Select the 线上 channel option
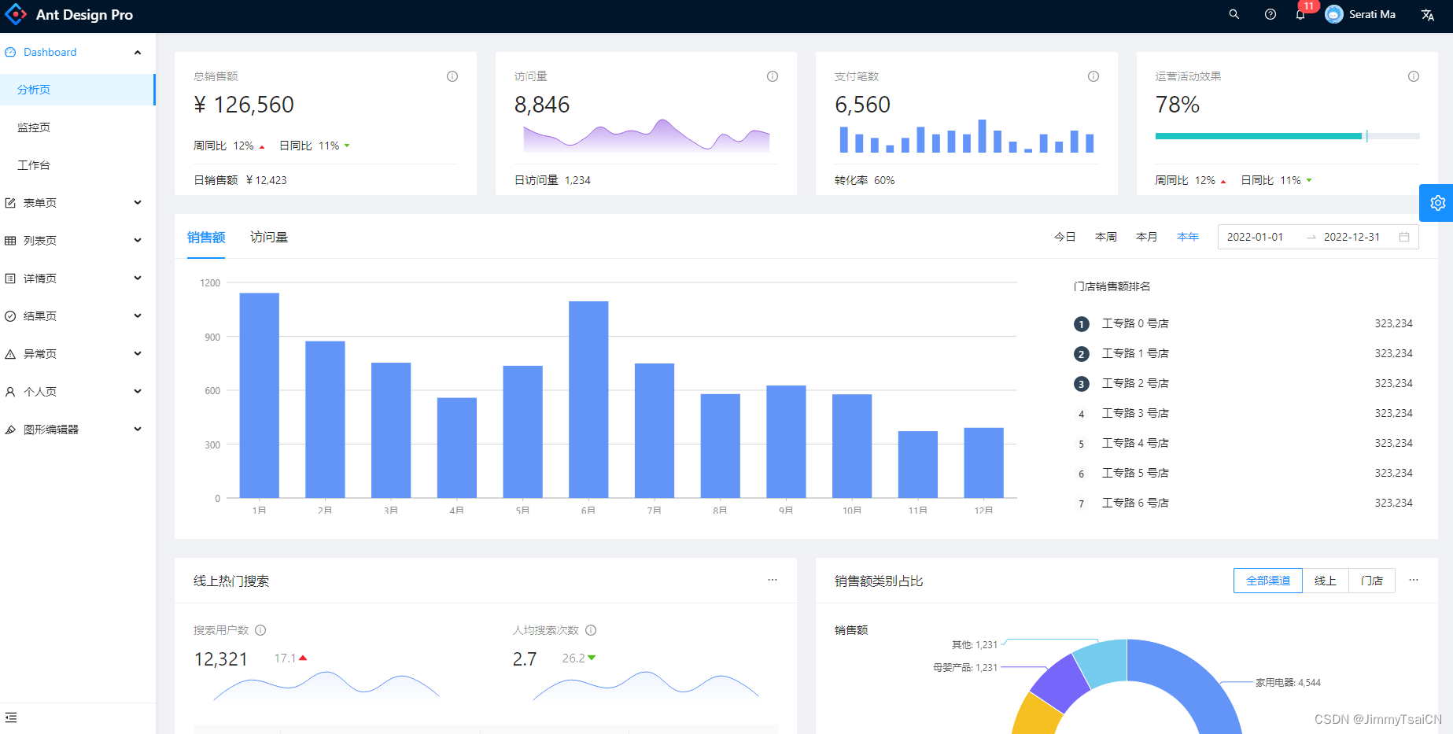This screenshot has height=734, width=1453. coord(1326,581)
